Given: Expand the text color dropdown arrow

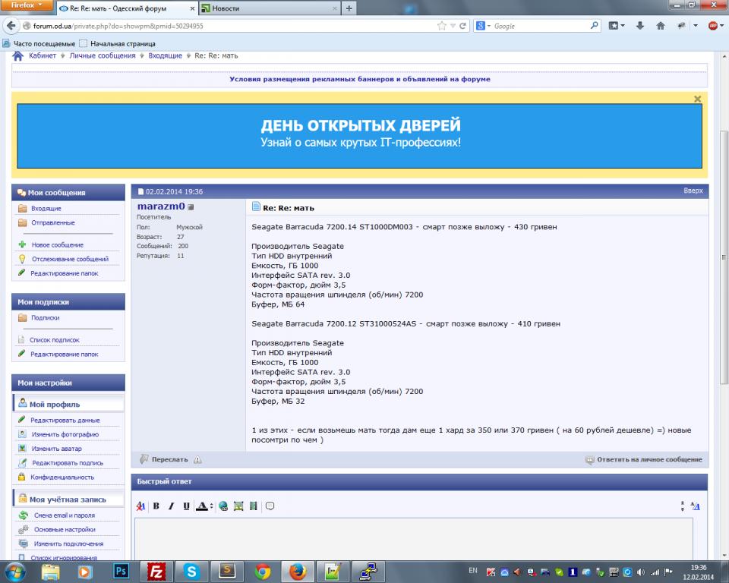Looking at the screenshot, I should [x=211, y=506].
